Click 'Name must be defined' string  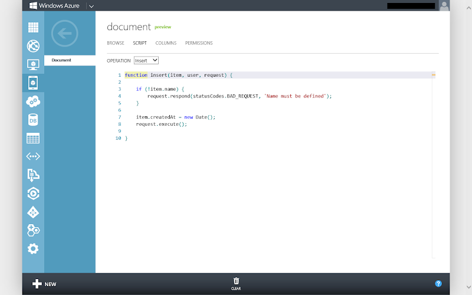point(296,96)
